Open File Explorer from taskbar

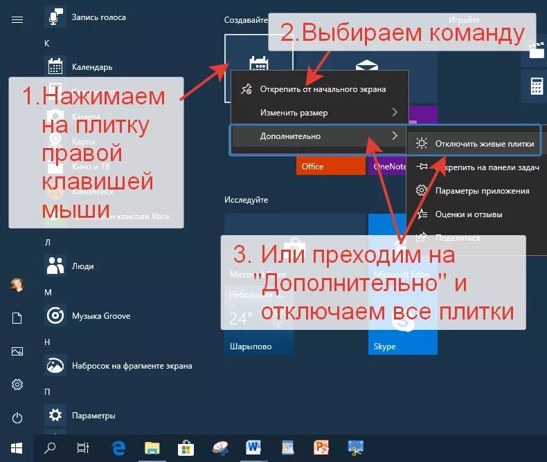(152, 448)
